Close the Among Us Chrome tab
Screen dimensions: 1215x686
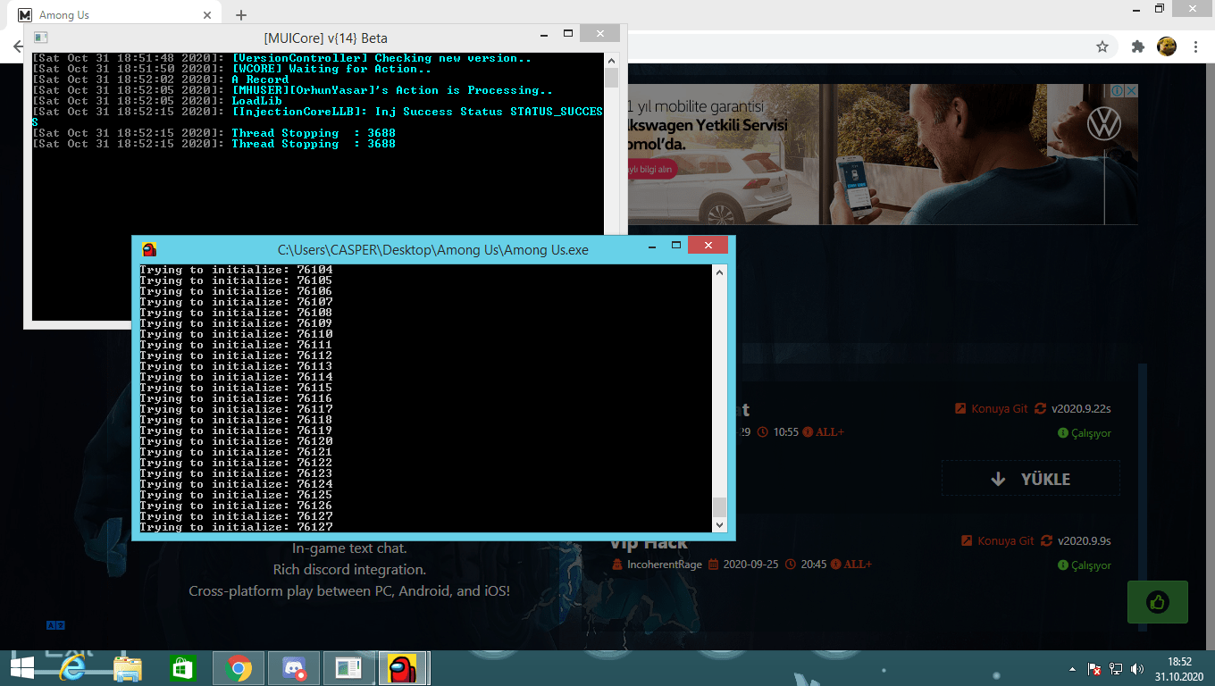click(207, 15)
